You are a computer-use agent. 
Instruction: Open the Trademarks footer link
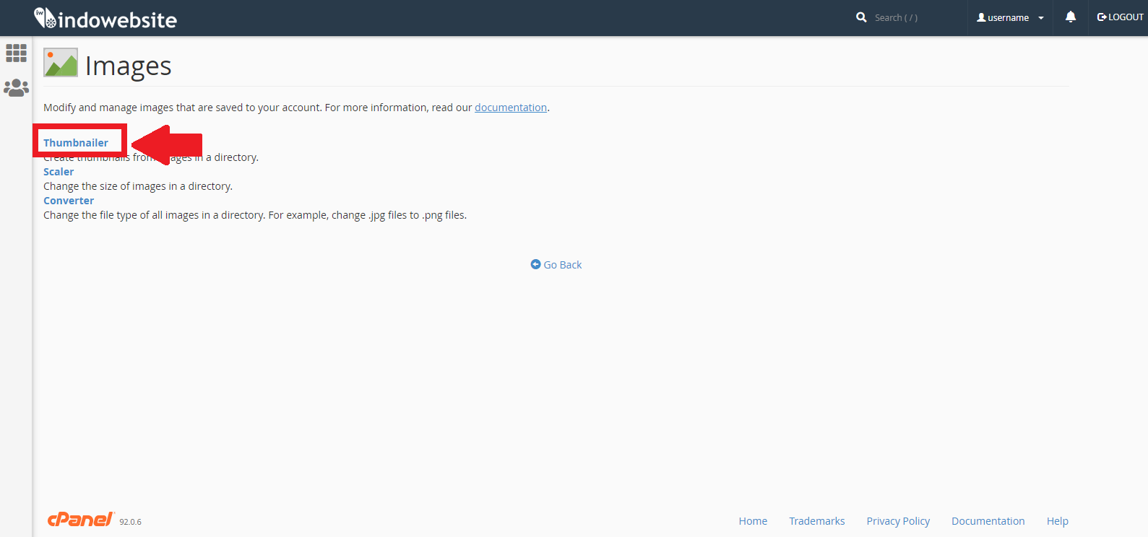coord(817,521)
